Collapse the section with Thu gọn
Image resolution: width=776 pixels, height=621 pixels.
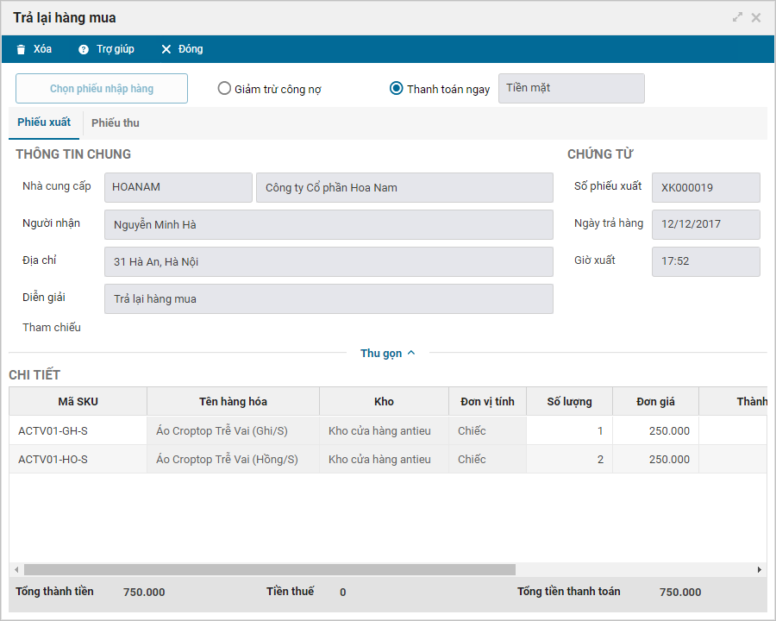(x=381, y=353)
